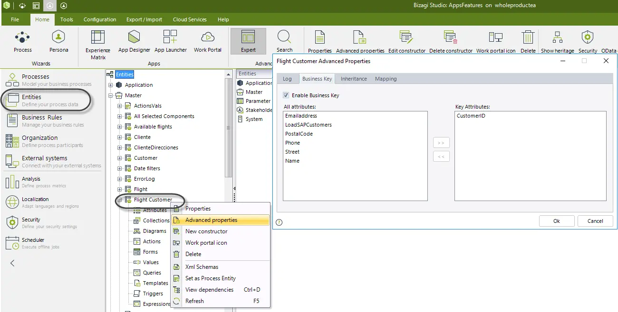Click Edit constructor in ribbon
Screen dimensions: 618x312
[x=406, y=42]
